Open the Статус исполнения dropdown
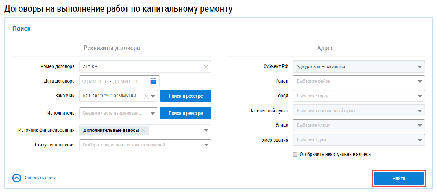This screenshot has width=436, height=193. point(206,145)
